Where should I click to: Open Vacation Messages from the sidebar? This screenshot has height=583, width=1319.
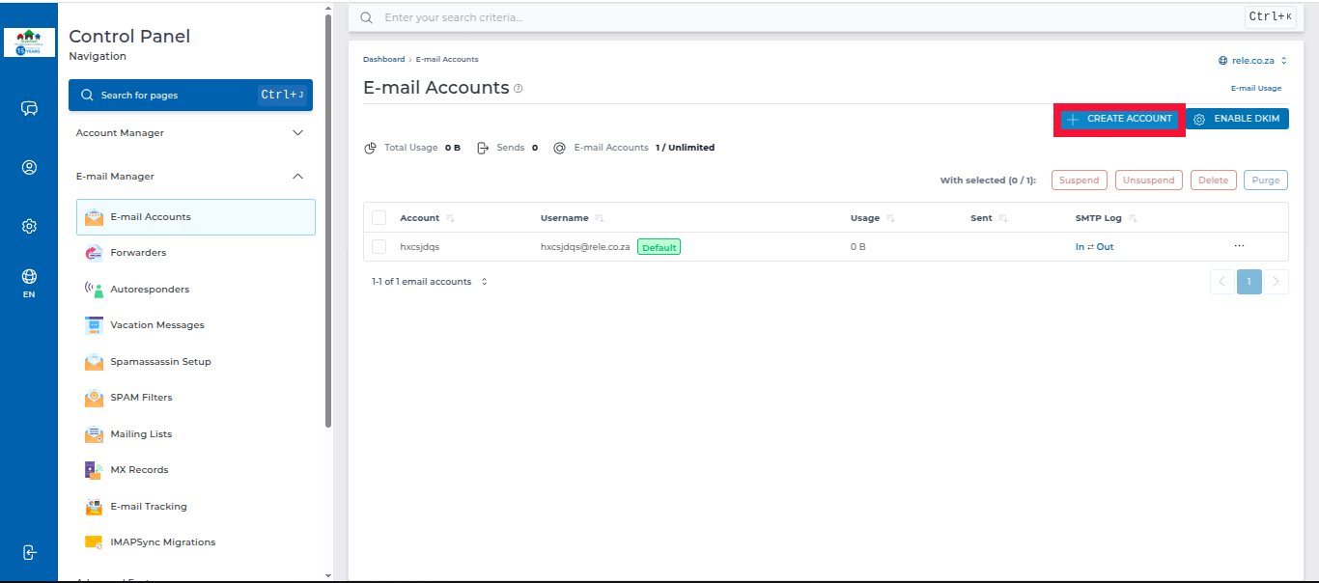pyautogui.click(x=157, y=325)
